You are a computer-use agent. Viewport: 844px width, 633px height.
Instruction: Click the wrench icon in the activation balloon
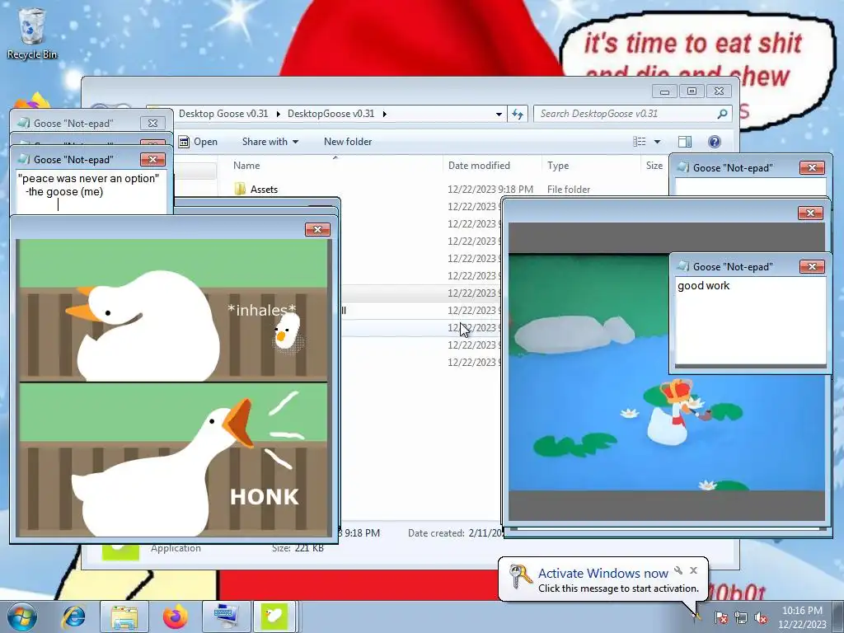[678, 570]
